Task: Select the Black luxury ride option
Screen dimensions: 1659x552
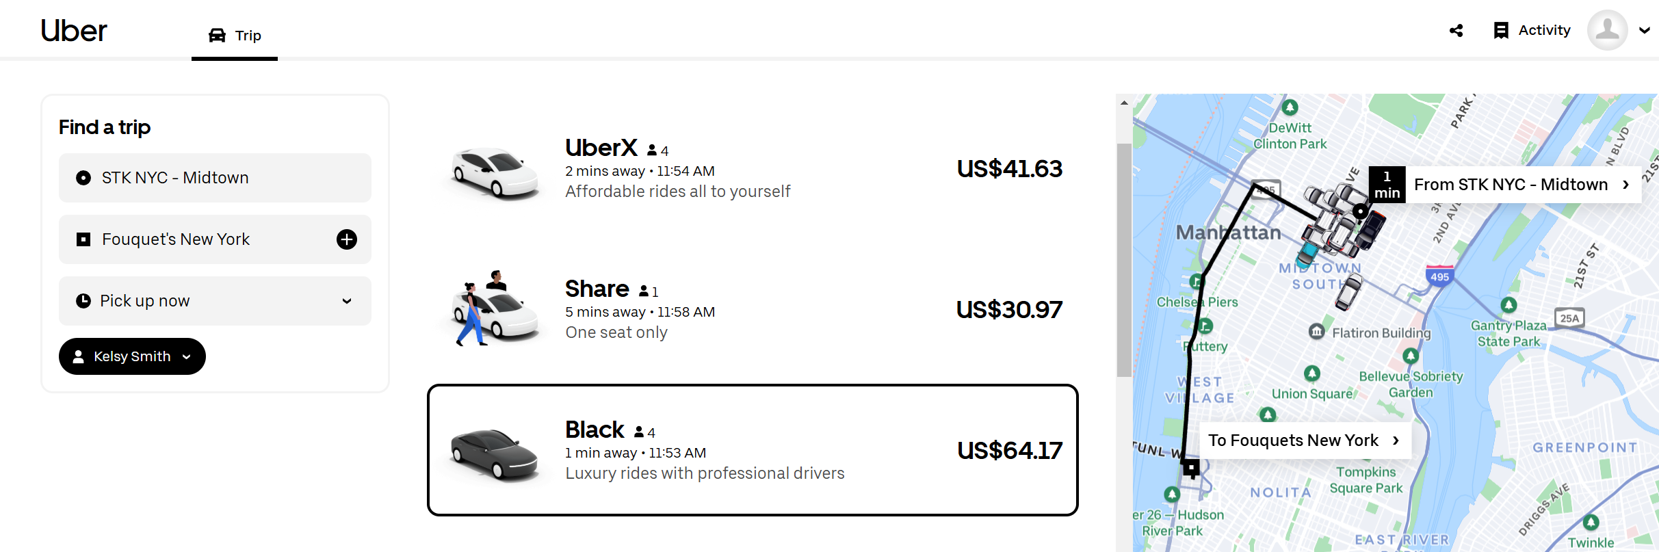Action: 753,450
